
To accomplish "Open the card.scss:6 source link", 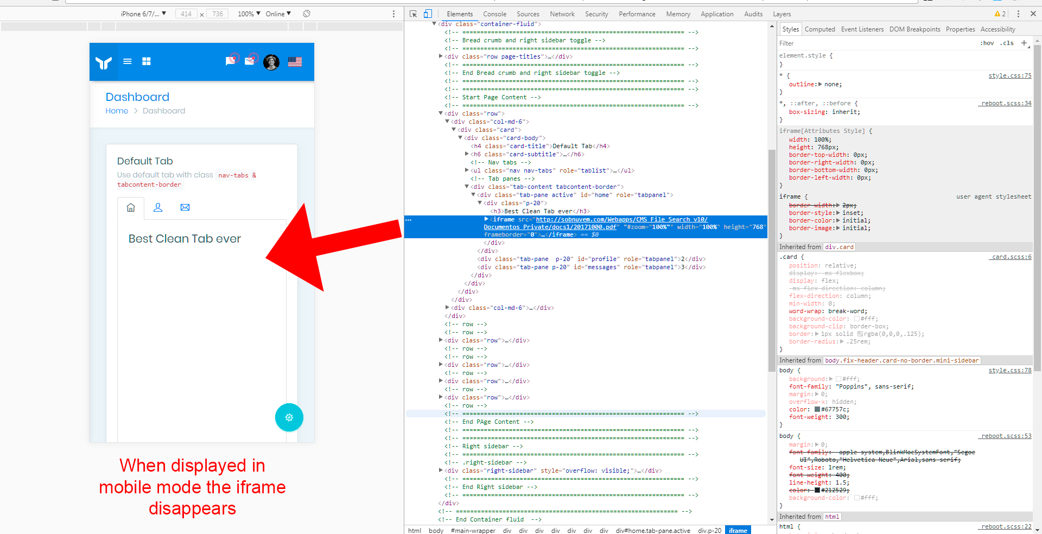I will pos(1012,257).
